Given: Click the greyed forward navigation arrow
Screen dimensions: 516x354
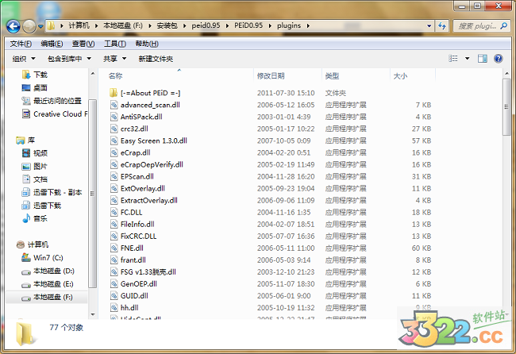Looking at the screenshot, I should [x=29, y=26].
